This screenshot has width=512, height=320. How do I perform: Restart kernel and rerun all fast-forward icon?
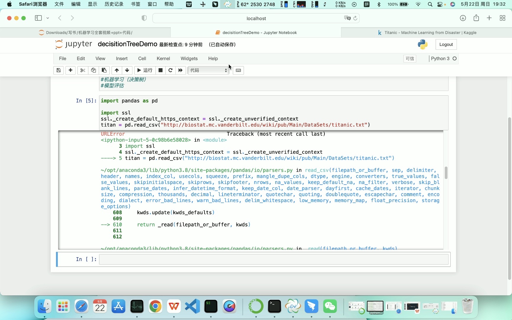tap(180, 70)
